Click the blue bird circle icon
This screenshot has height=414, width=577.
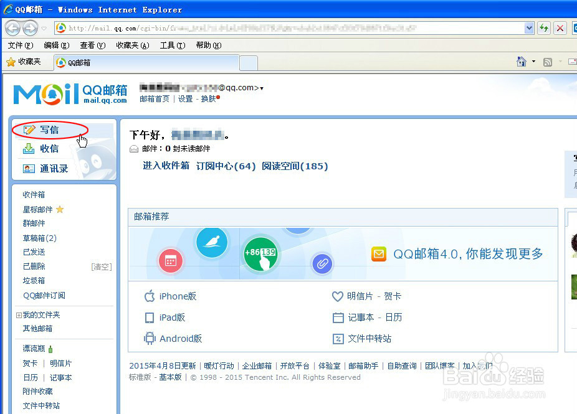pos(212,242)
